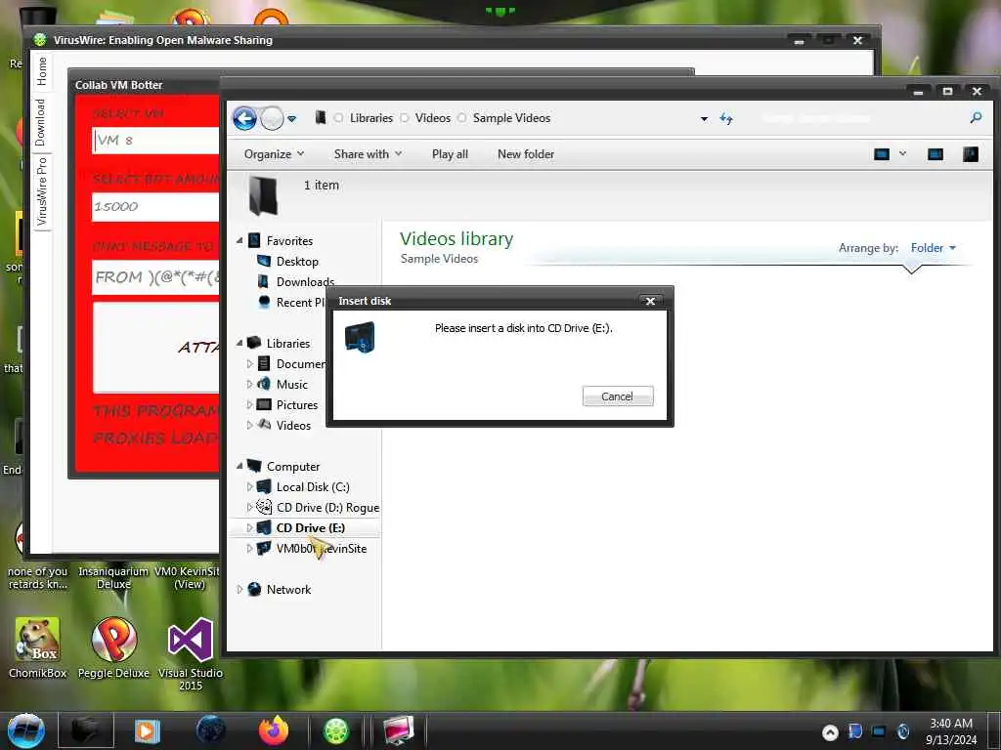This screenshot has width=1001, height=750.
Task: Click the Videos breadcrumb in address bar
Action: [432, 118]
